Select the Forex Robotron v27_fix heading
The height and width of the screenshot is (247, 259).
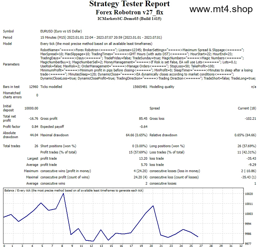(130, 12)
